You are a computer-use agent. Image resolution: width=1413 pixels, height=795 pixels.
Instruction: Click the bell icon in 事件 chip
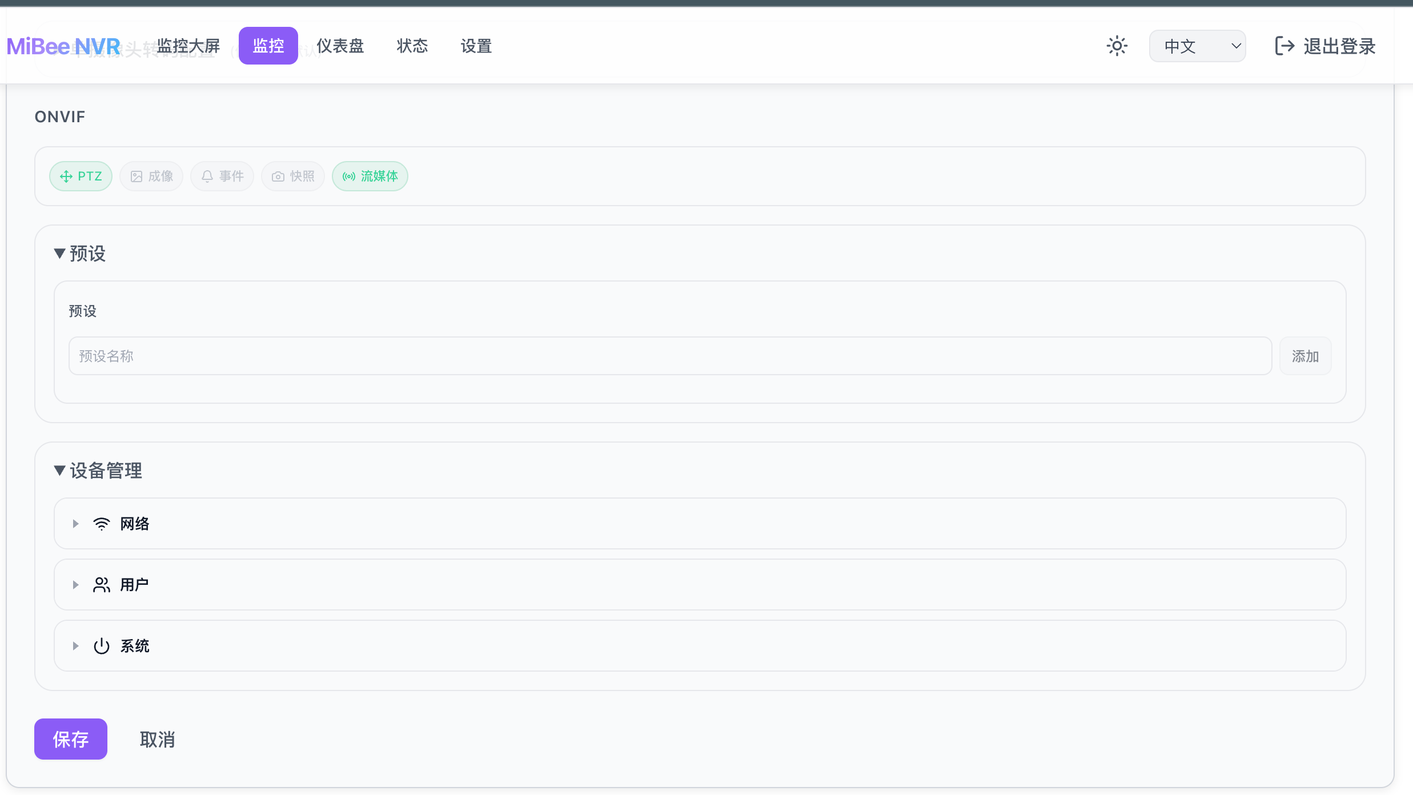[x=207, y=176]
